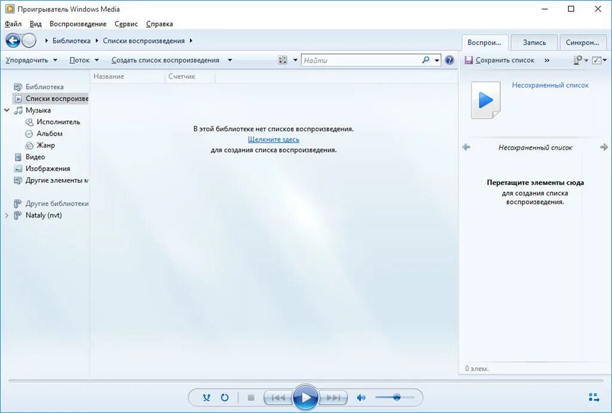Collapse the Музыка tree node

(x=7, y=110)
